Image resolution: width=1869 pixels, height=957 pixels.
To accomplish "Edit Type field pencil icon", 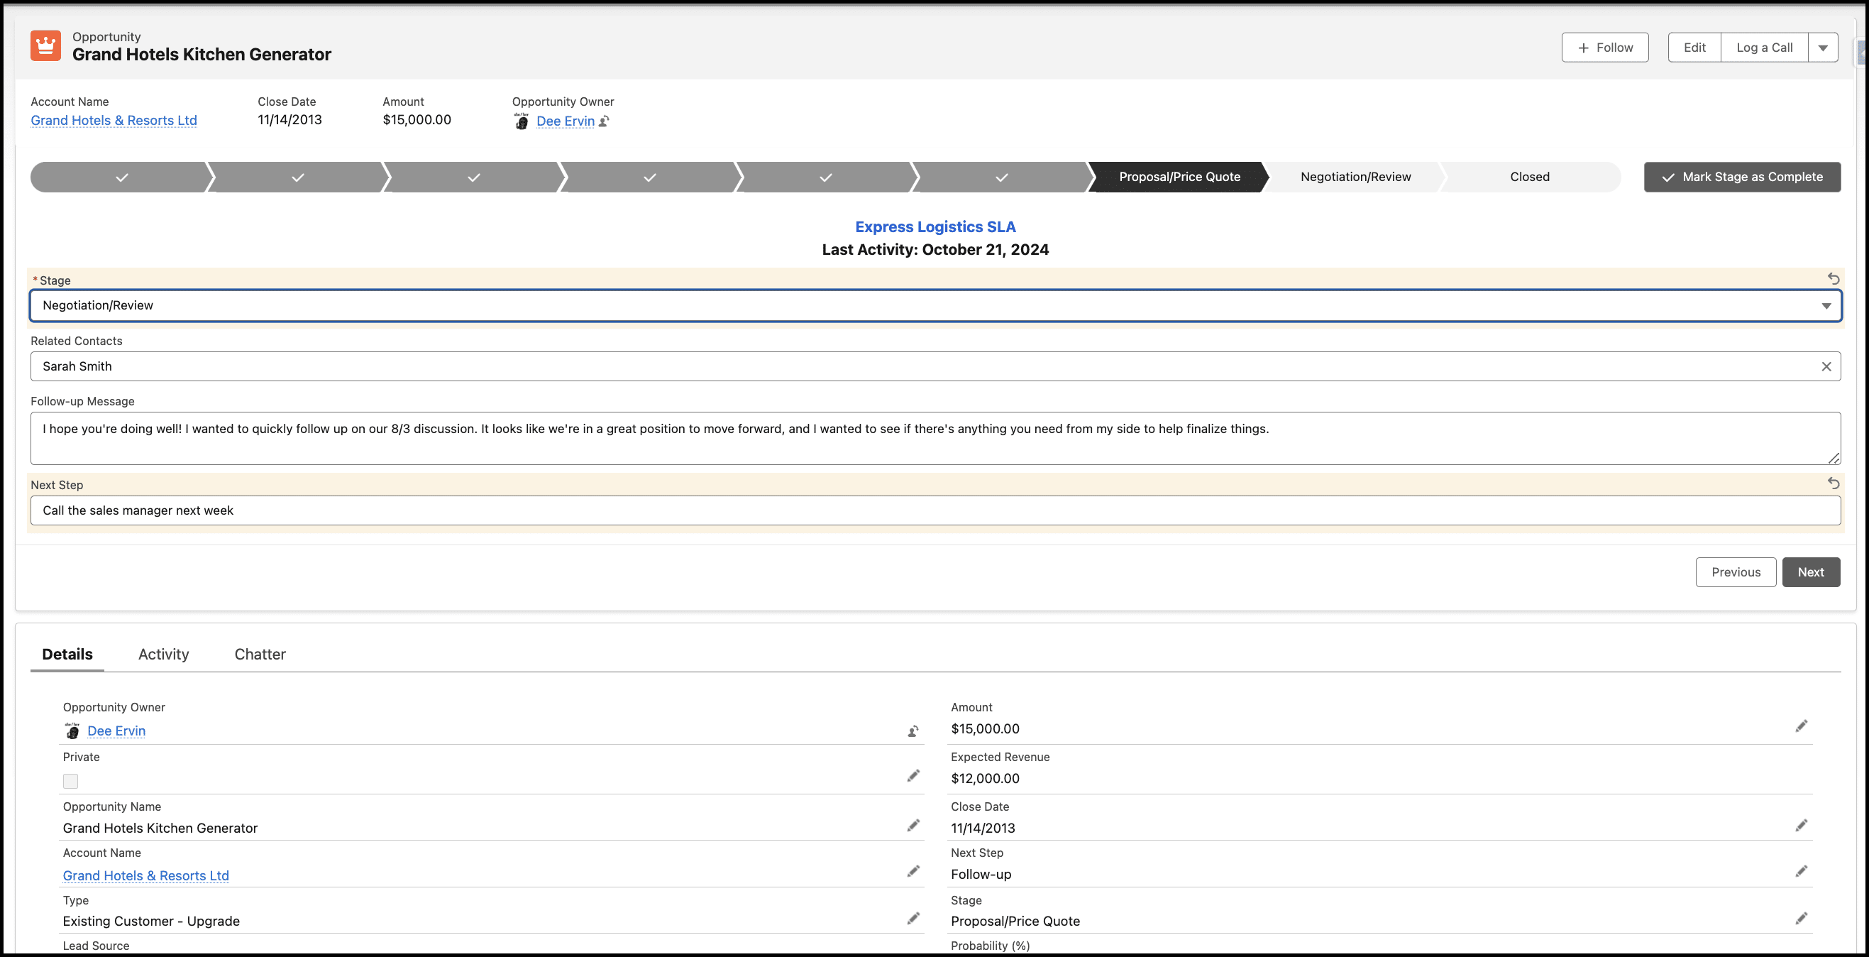I will pyautogui.click(x=913, y=919).
